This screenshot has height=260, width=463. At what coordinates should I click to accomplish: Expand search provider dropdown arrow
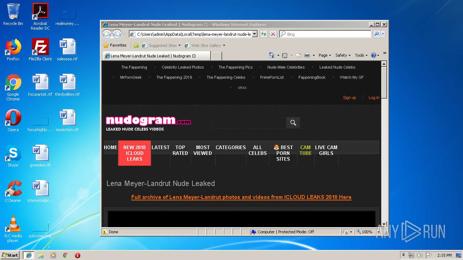[x=383, y=34]
